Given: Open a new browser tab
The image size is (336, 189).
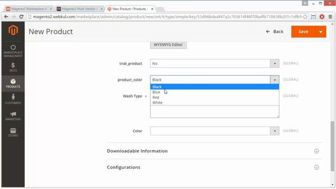Looking at the screenshot, I should tap(161, 9).
